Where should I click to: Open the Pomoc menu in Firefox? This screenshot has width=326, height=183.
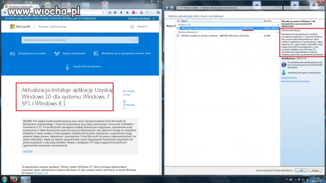tap(56, 2)
